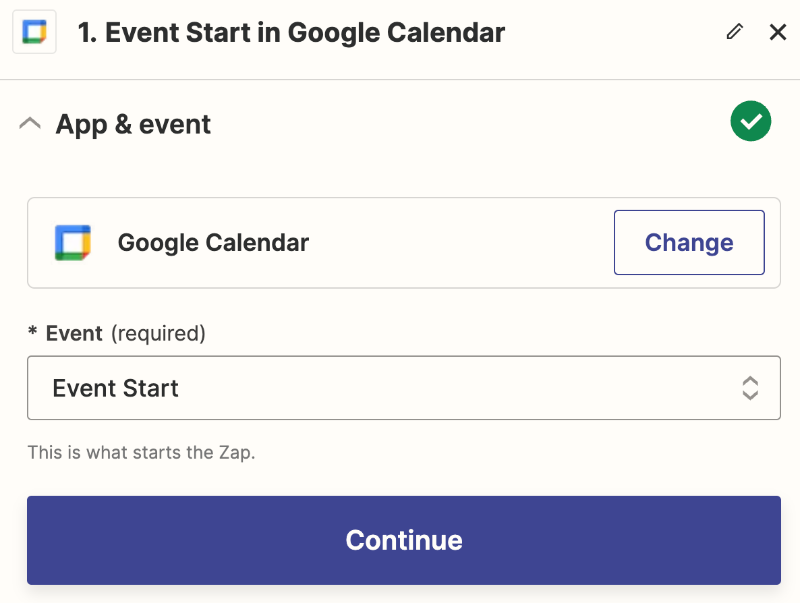
Task: Click the Google Calendar icon in the step header
Action: click(x=34, y=32)
